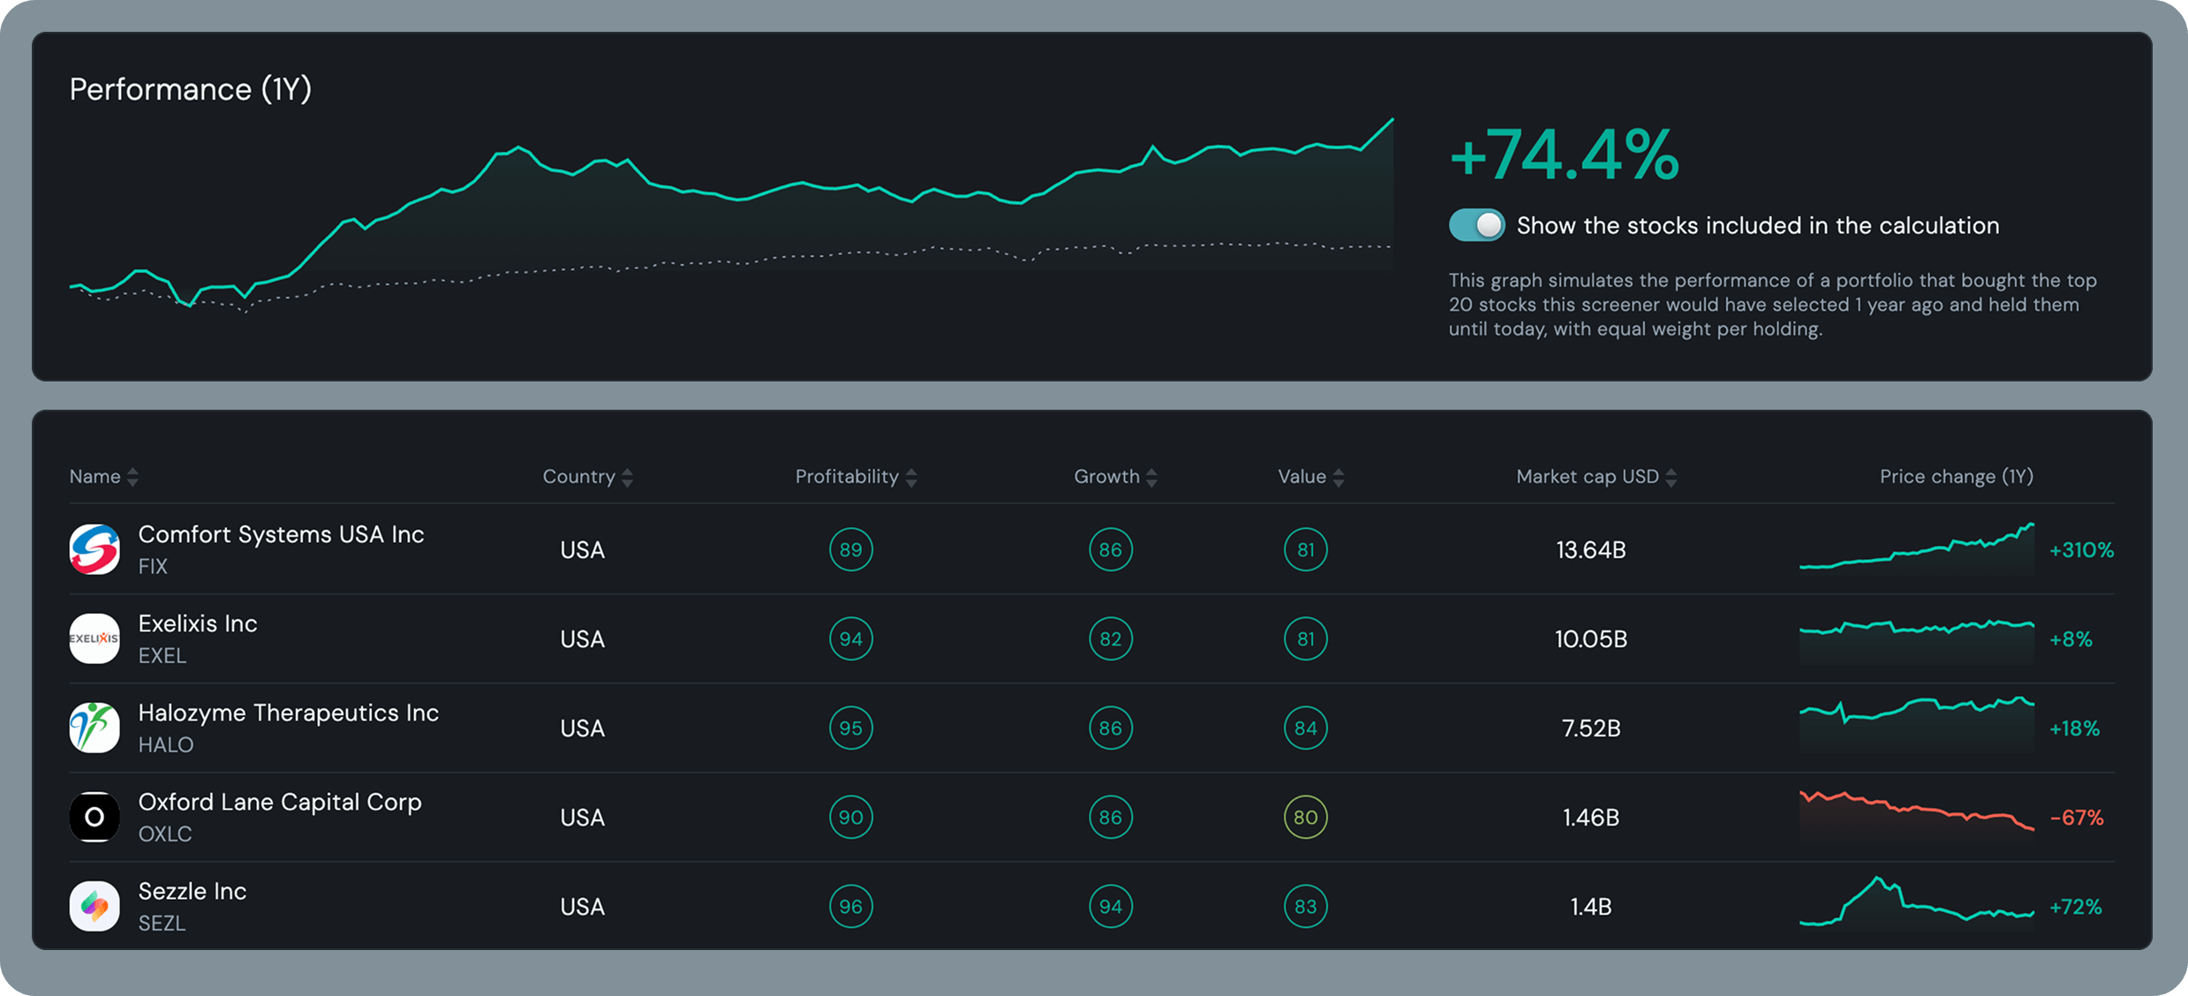Open Comfort Systems USA Inc stock link

(x=281, y=534)
